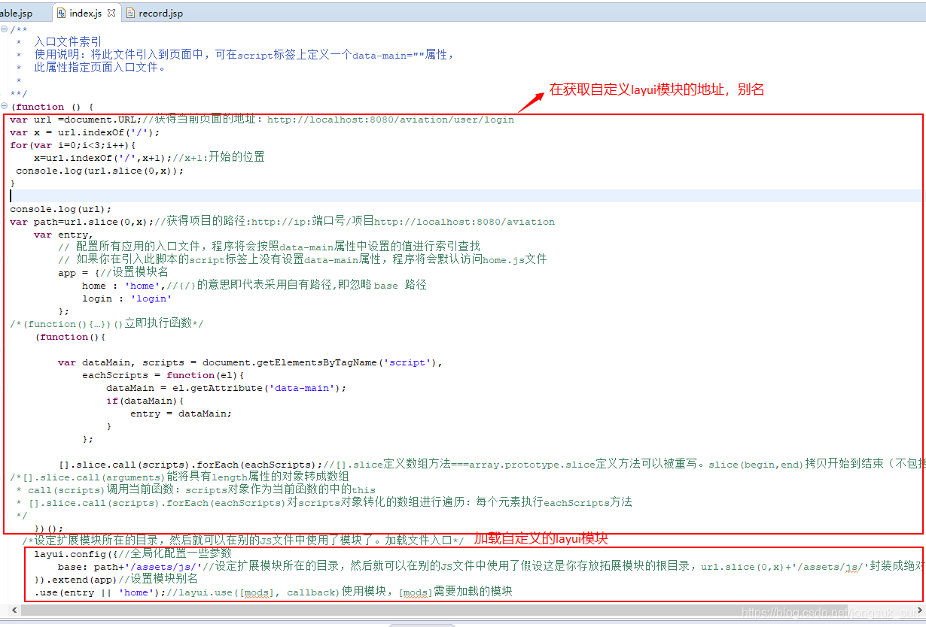Collapse the (function () { code block
926x627 pixels.
[x=5, y=106]
